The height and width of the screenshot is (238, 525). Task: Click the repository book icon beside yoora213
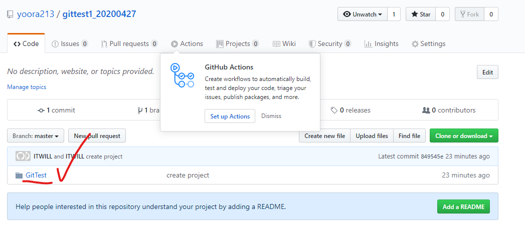click(x=11, y=14)
